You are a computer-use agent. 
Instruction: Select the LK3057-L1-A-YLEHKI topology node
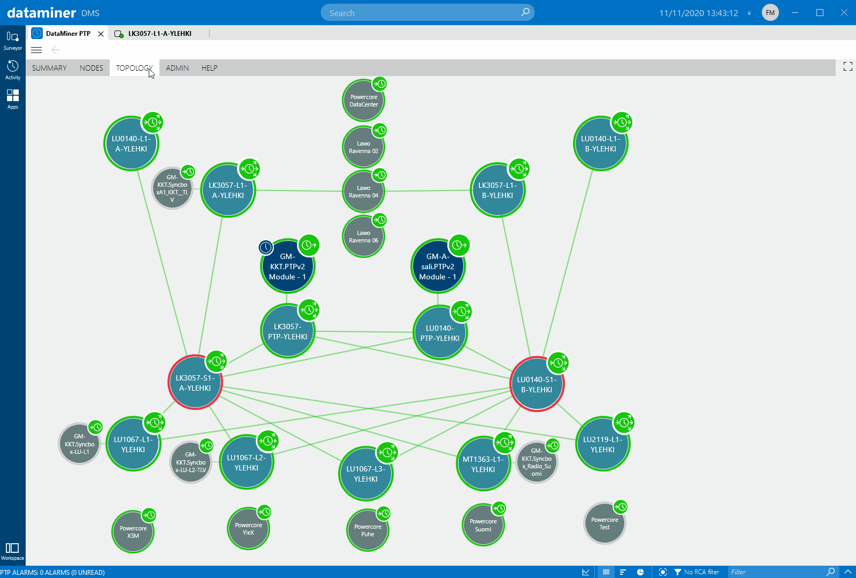[x=228, y=190]
